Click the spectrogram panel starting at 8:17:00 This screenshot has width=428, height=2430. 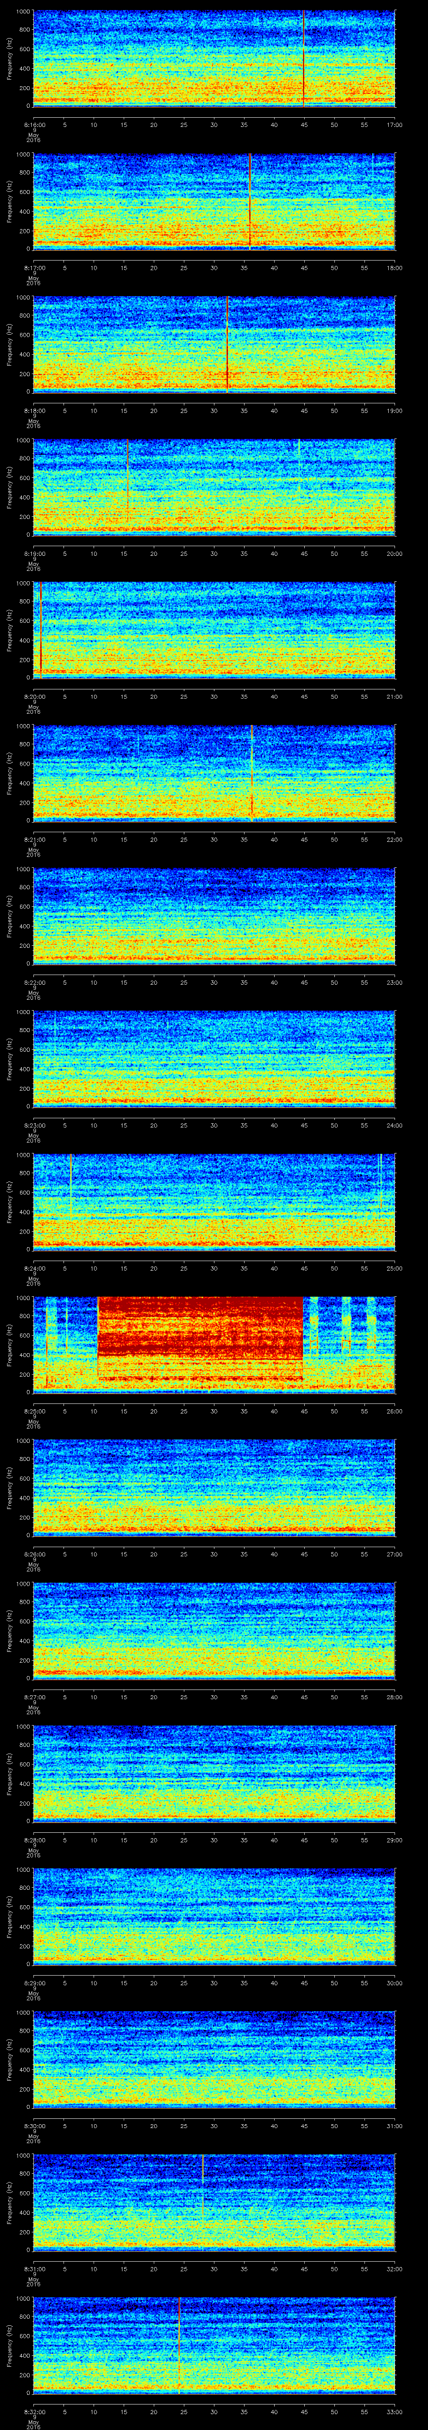pyautogui.click(x=214, y=201)
